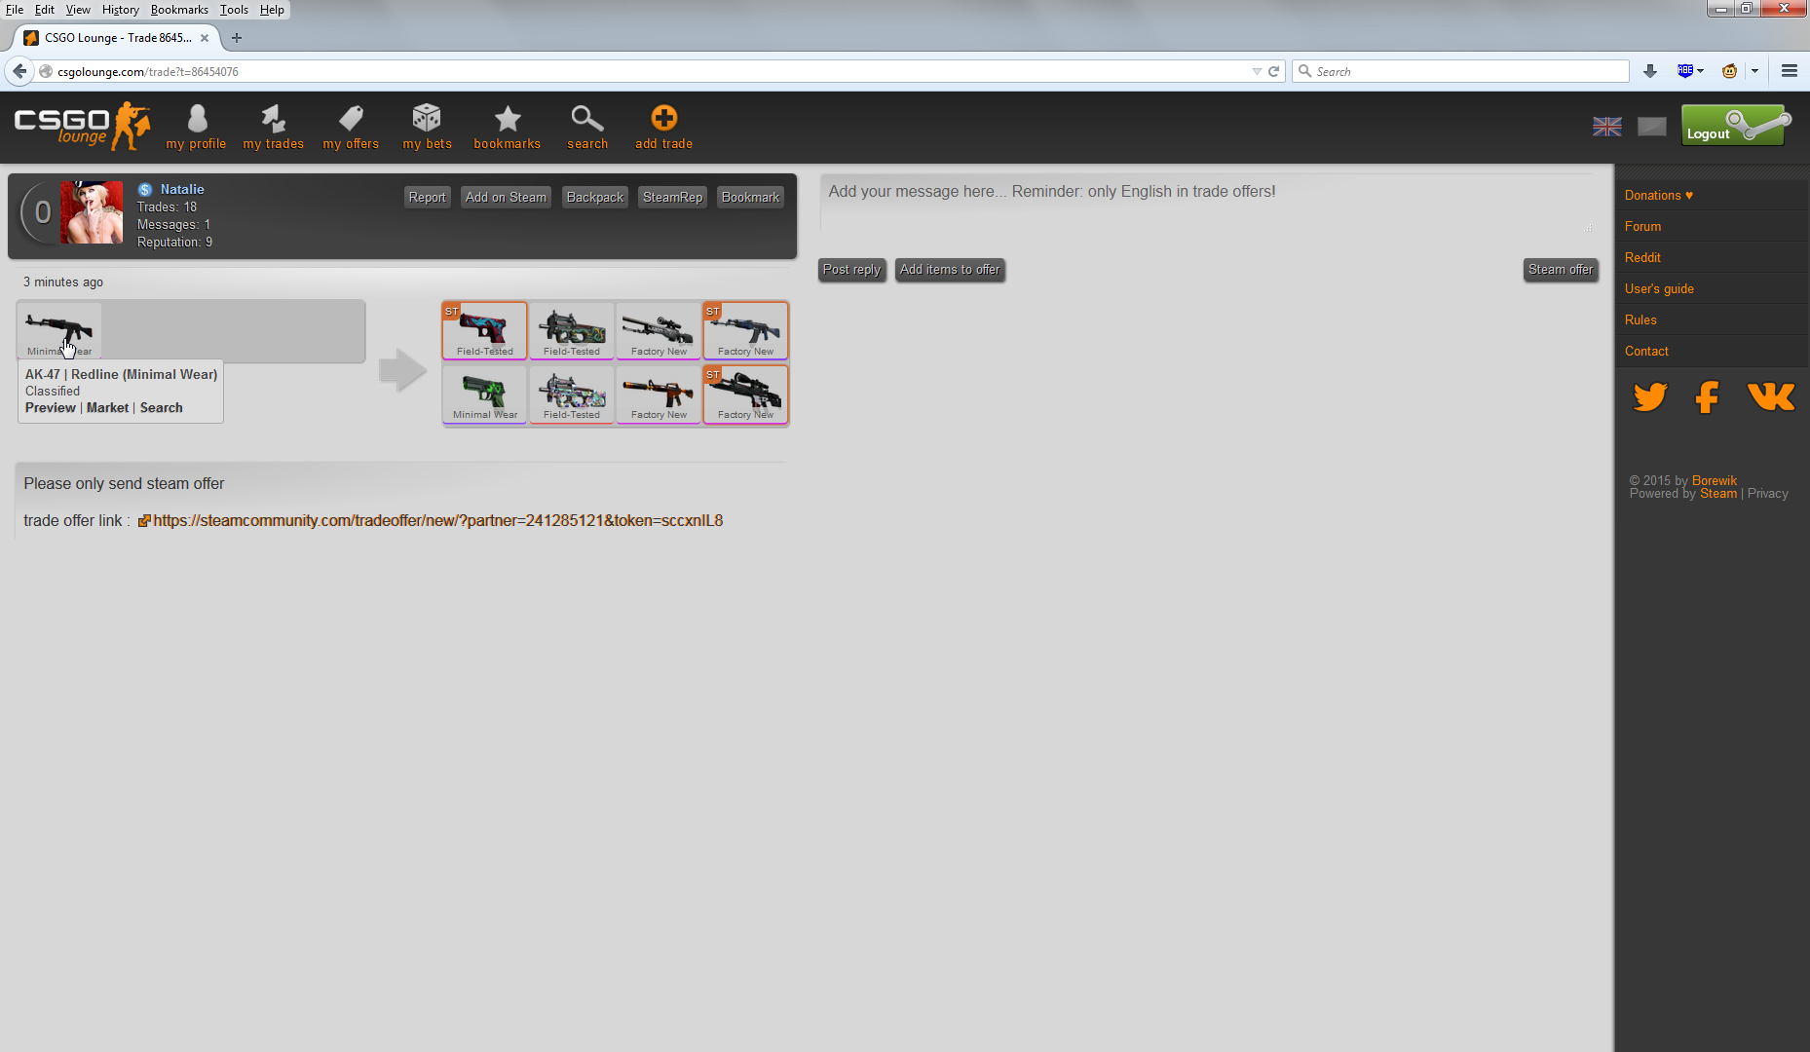Open the Facebook icon in sidebar
Viewport: 1810px width, 1052px height.
point(1707,397)
